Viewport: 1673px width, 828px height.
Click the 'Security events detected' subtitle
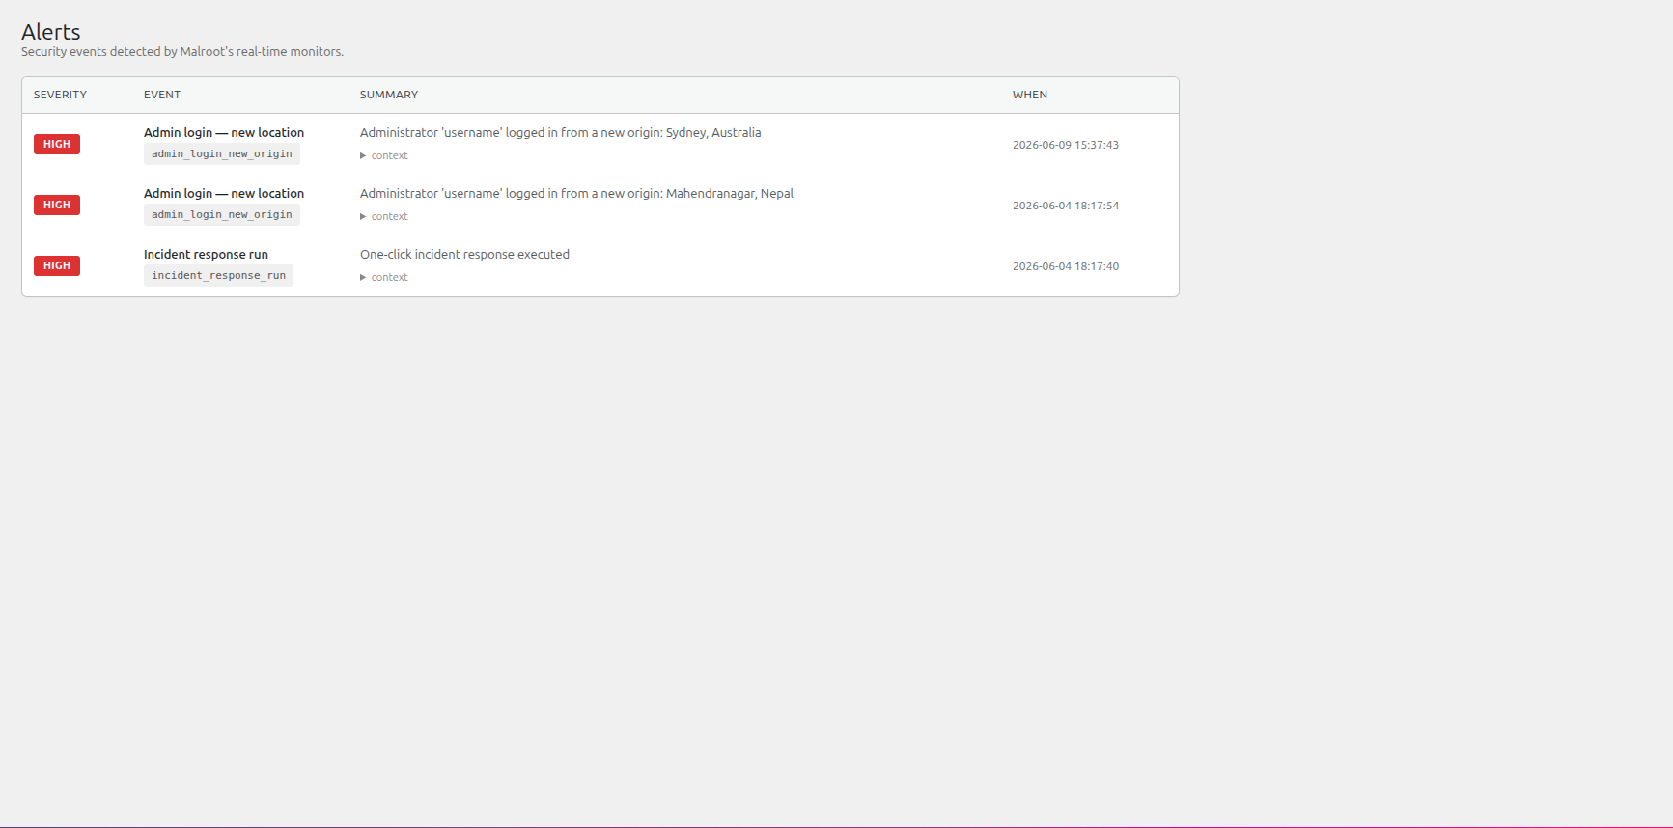click(182, 51)
